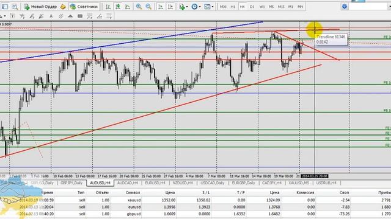Switch to the CADJPY,H4 chart tab
Image resolution: width=391 pixels, height=219 pixels.
coord(272,183)
